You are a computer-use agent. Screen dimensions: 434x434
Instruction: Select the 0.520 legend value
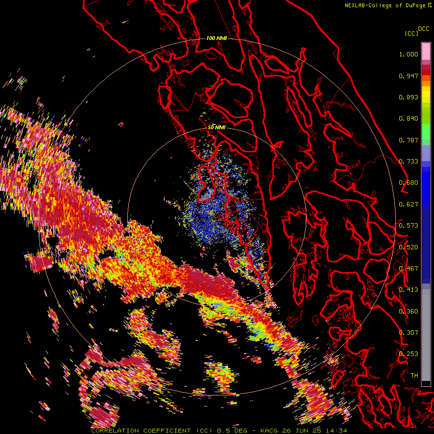point(408,247)
